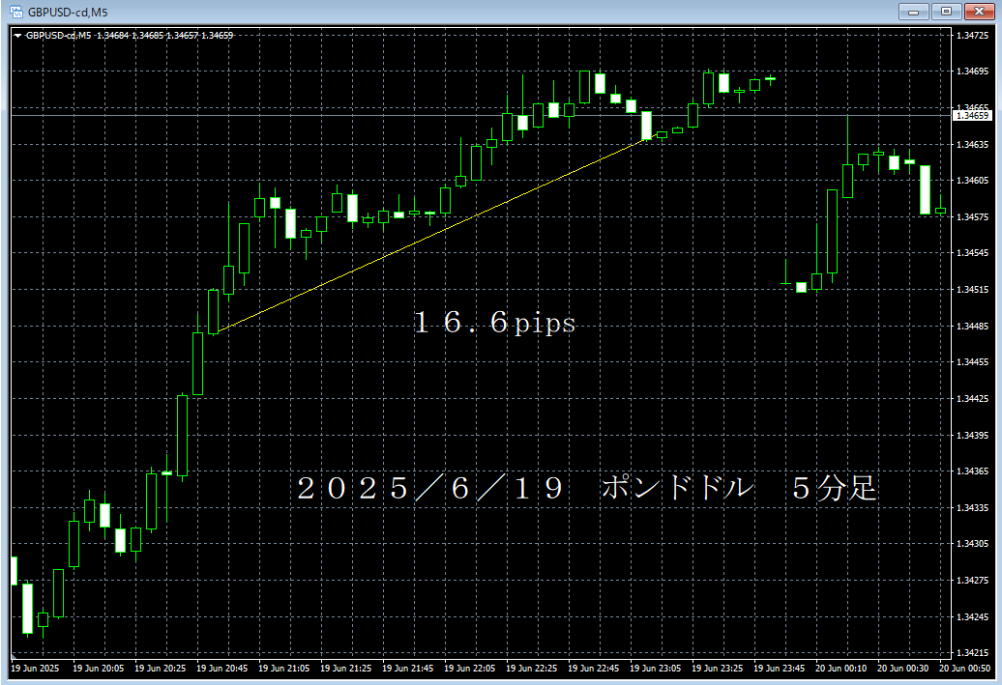The height and width of the screenshot is (685, 1002).
Task: Click the 20 Jun 00:10 time label
Action: tap(840, 669)
